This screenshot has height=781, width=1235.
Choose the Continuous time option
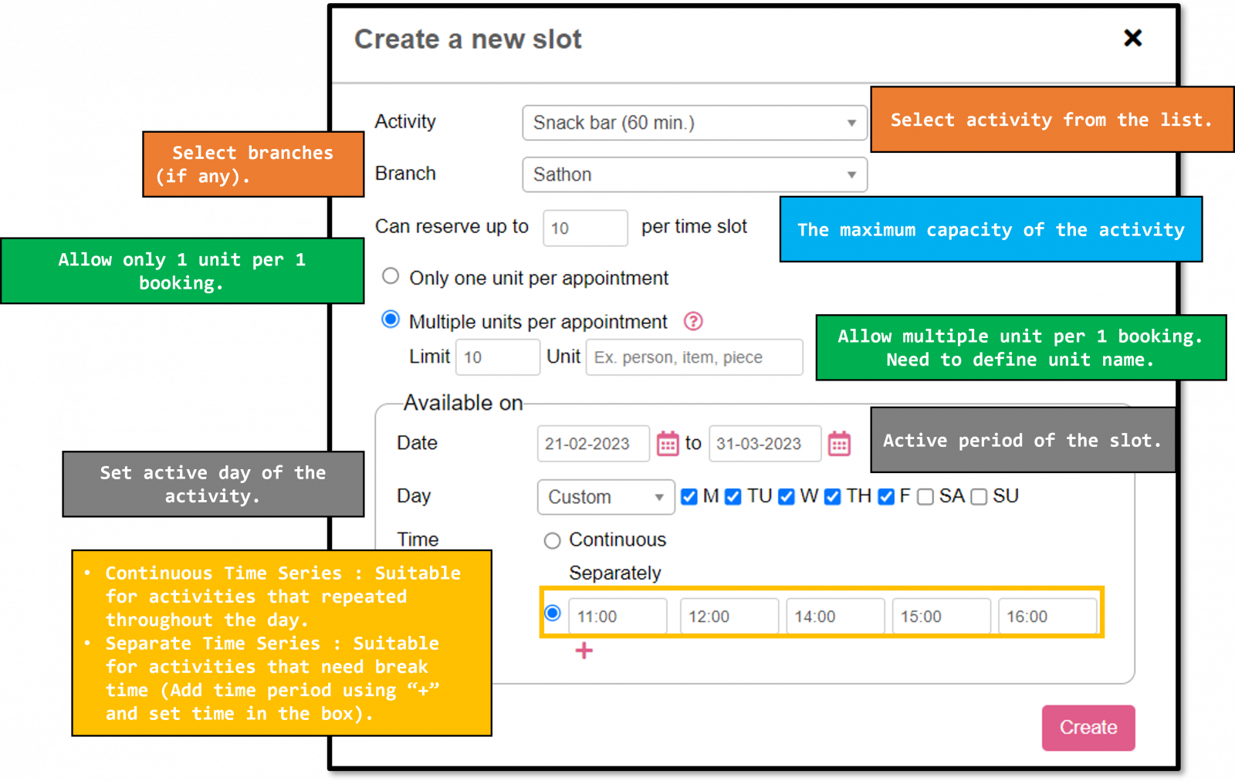(552, 540)
